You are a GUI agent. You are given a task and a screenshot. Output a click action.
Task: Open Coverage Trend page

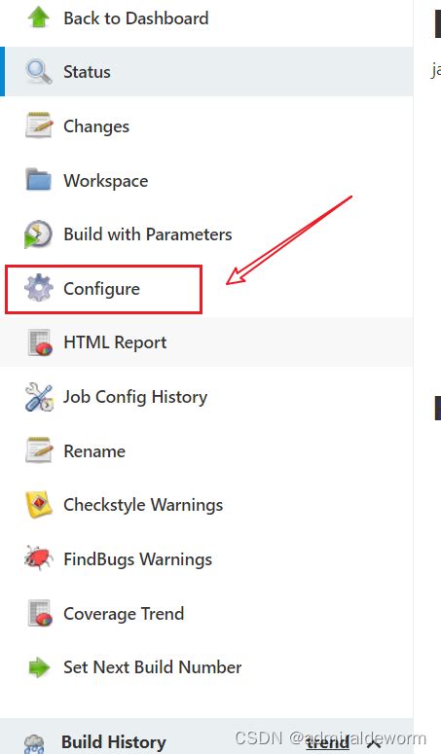click(124, 614)
